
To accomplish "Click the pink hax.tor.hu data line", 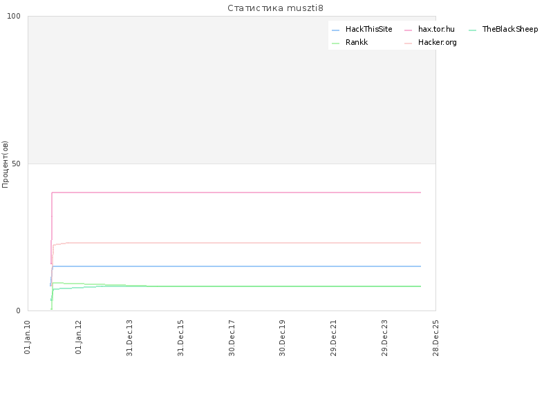I will tap(236, 193).
